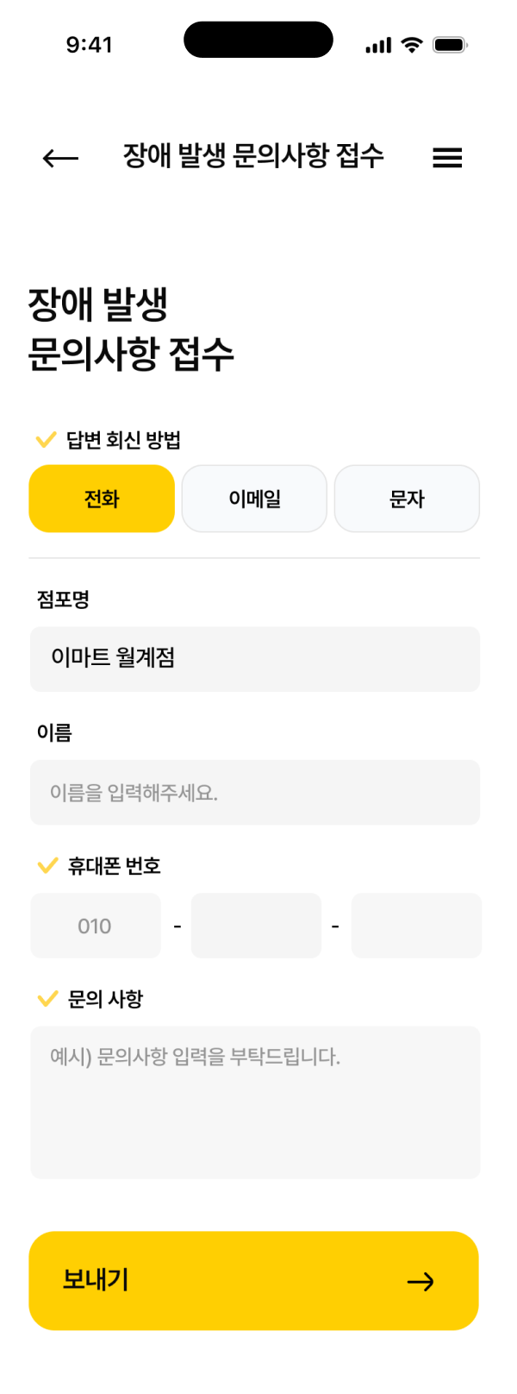Viewport: 517px width, 1394px height.
Task: Click the yellow checkmark beside 휴대폰 번호
Action: tap(45, 866)
